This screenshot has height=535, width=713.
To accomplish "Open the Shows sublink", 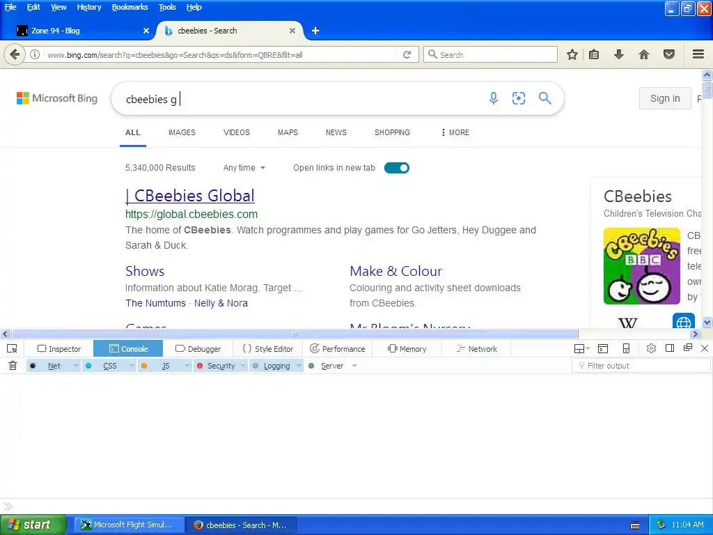I will pos(145,271).
